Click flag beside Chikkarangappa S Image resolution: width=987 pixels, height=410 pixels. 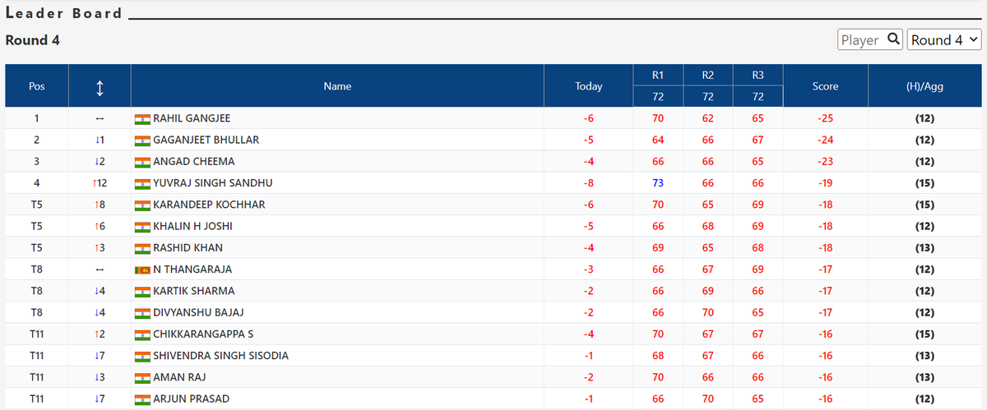click(142, 334)
